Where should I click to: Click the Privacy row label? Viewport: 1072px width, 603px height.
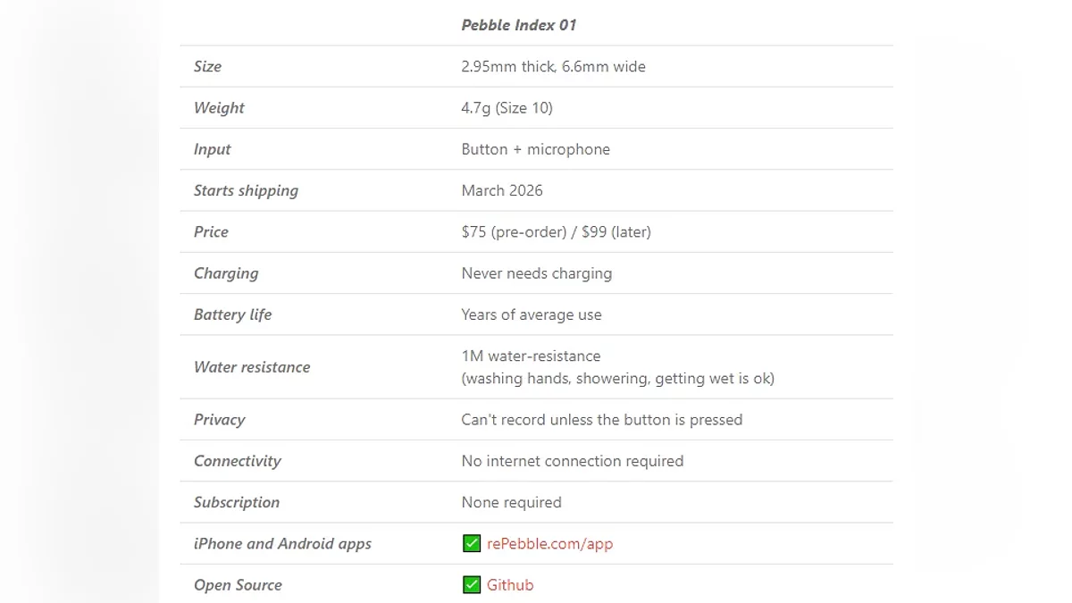coord(219,420)
